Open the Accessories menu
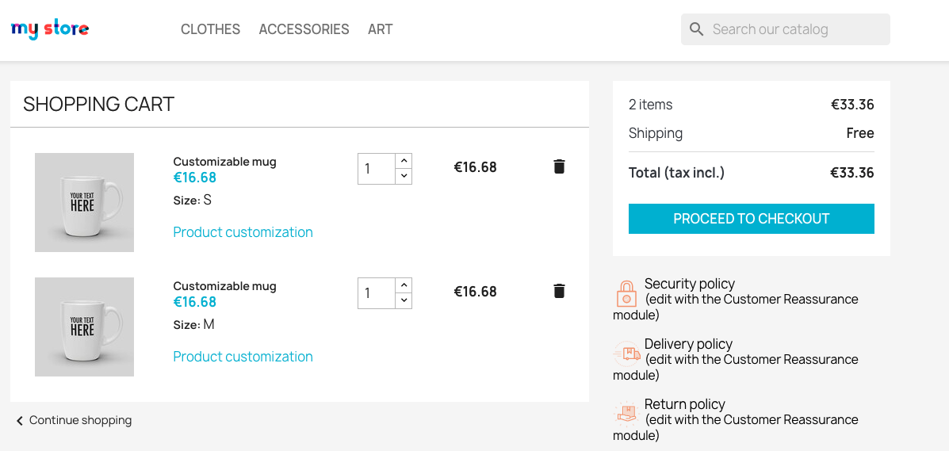 (x=304, y=29)
